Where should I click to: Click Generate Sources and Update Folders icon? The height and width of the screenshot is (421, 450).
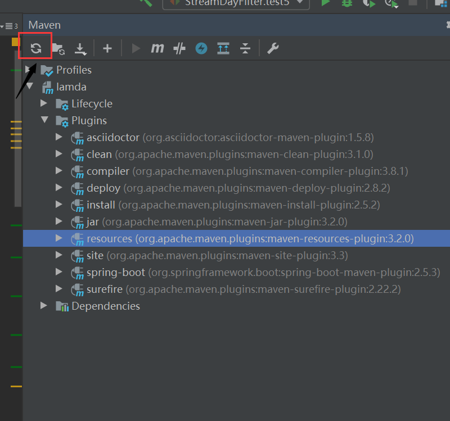pyautogui.click(x=58, y=48)
